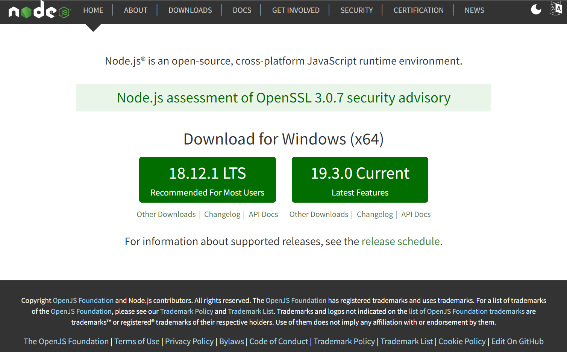The width and height of the screenshot is (567, 352).
Task: Go to the News section
Action: [x=474, y=11]
